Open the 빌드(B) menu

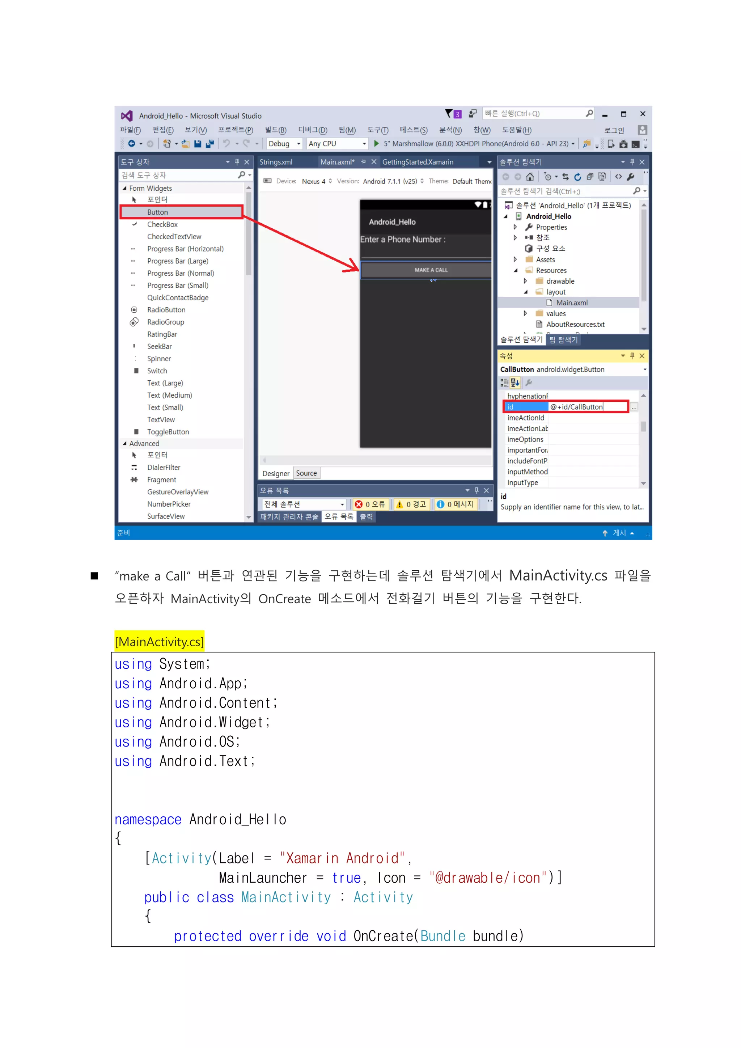[x=276, y=130]
